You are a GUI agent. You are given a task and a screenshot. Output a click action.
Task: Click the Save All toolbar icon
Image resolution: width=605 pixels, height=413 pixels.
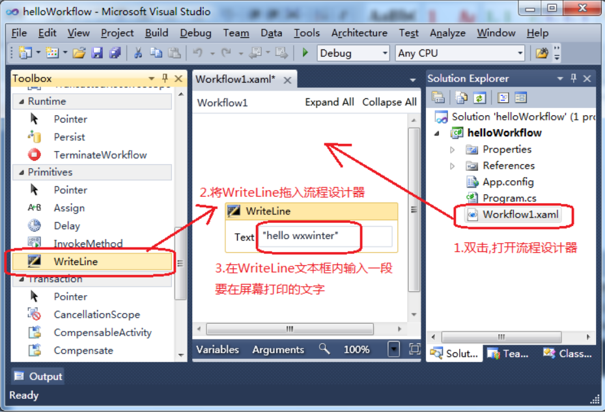click(115, 53)
